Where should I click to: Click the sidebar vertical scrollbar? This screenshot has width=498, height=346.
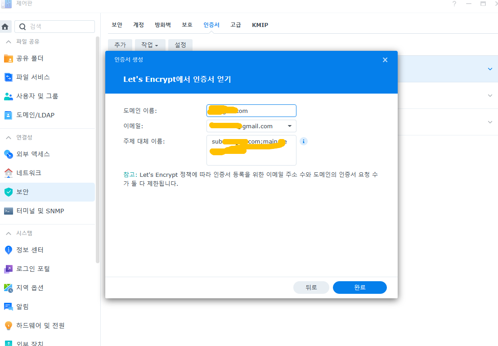coord(98,149)
